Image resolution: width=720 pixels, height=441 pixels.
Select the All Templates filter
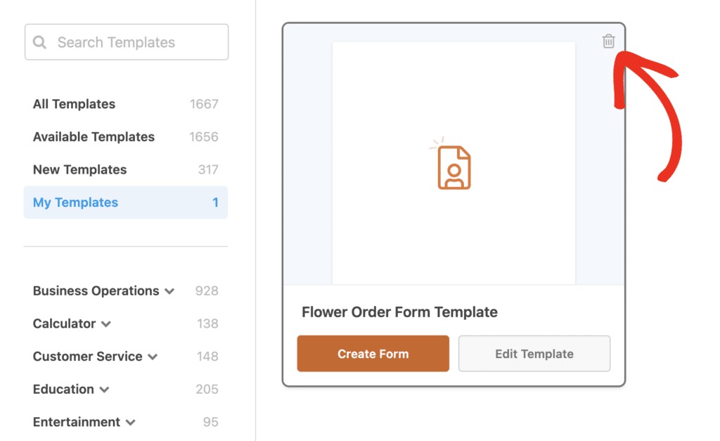pos(74,103)
